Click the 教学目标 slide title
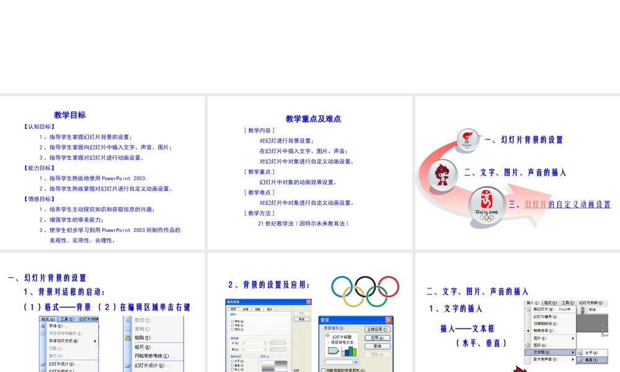The image size is (620, 372). [x=70, y=115]
